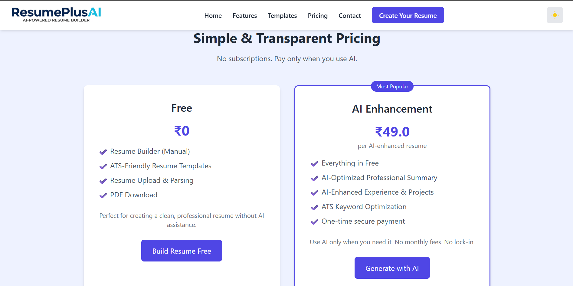Click the Create Your Resume button
The width and height of the screenshot is (573, 286).
point(408,15)
